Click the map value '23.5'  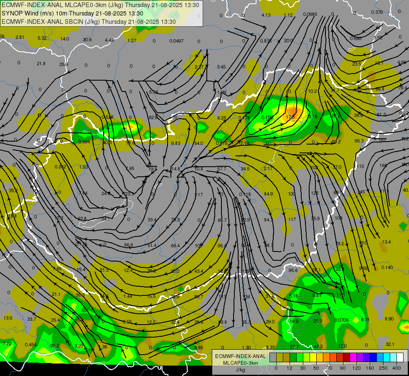tap(357, 64)
